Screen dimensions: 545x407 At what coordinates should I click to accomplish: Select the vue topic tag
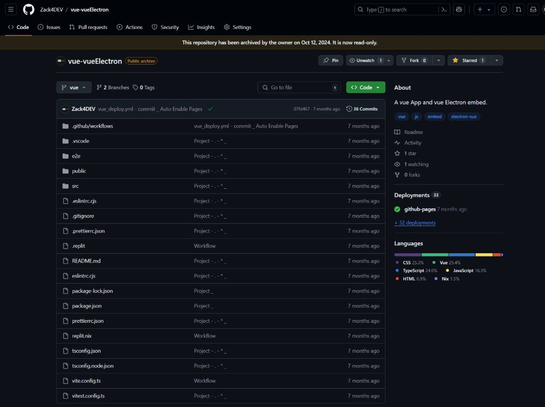coord(402,116)
